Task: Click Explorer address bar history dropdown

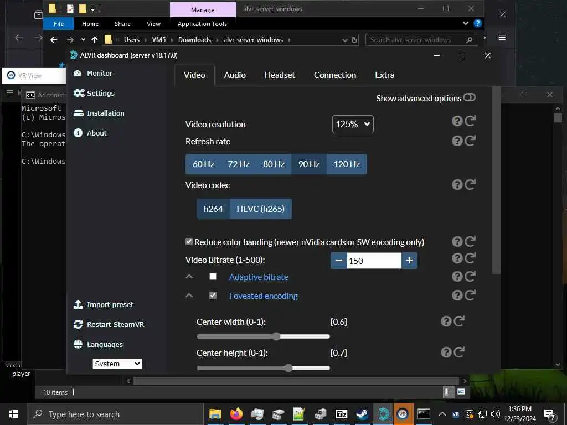Action: 344,40
